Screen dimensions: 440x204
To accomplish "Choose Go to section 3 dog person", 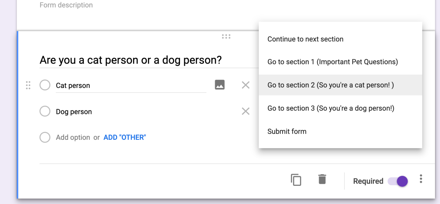I will 331,108.
